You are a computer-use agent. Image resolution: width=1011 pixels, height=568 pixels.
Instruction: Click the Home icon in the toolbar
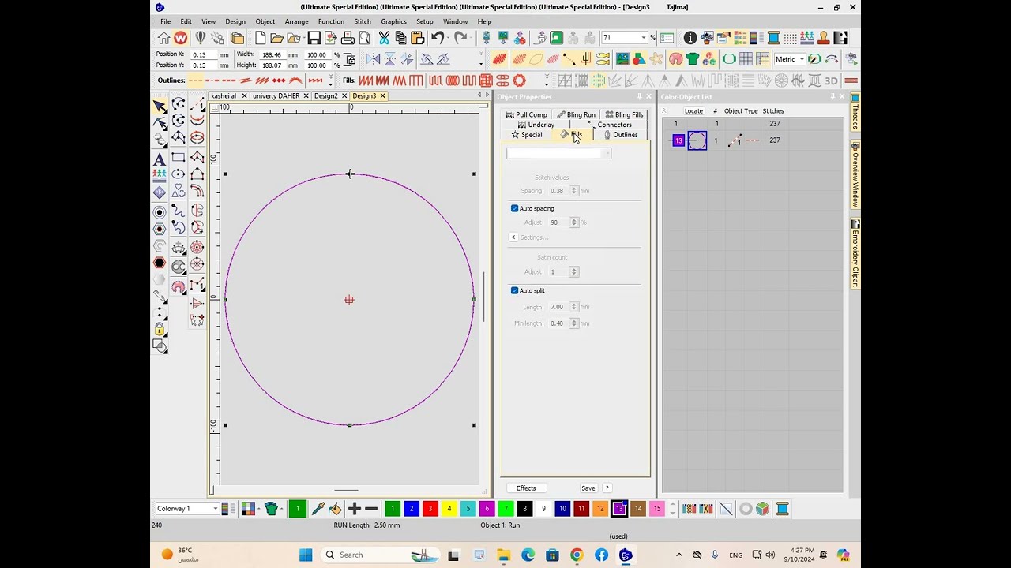[x=163, y=38]
